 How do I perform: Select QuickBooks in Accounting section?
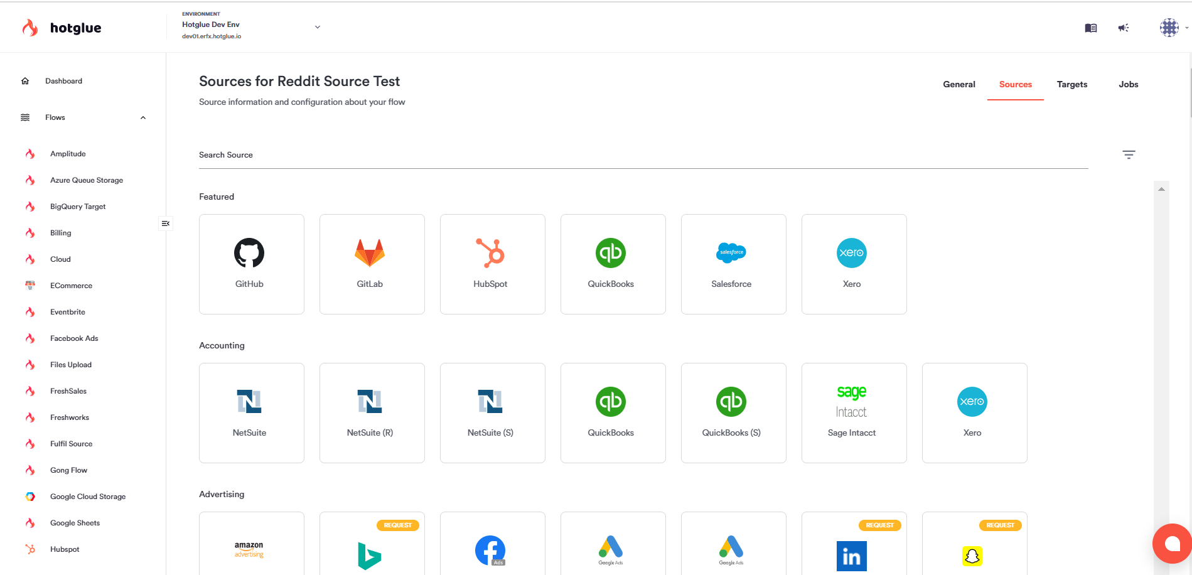click(613, 413)
